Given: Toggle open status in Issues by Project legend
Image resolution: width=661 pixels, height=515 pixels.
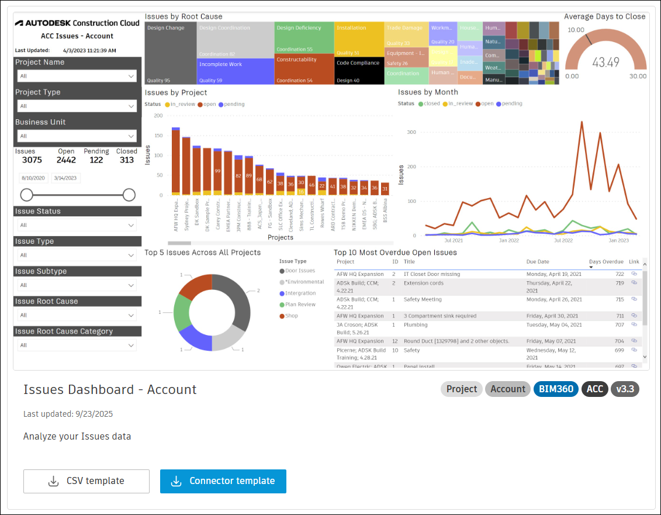Looking at the screenshot, I should (206, 104).
